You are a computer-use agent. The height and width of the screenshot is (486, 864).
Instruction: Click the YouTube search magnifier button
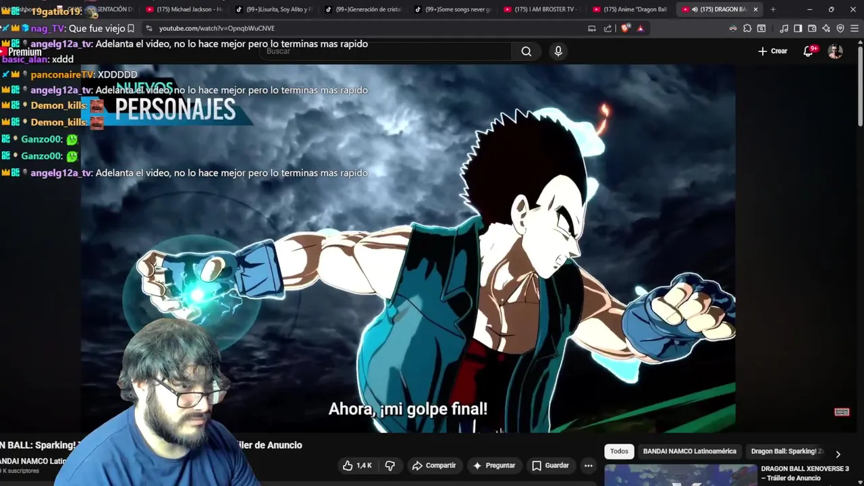coord(526,51)
